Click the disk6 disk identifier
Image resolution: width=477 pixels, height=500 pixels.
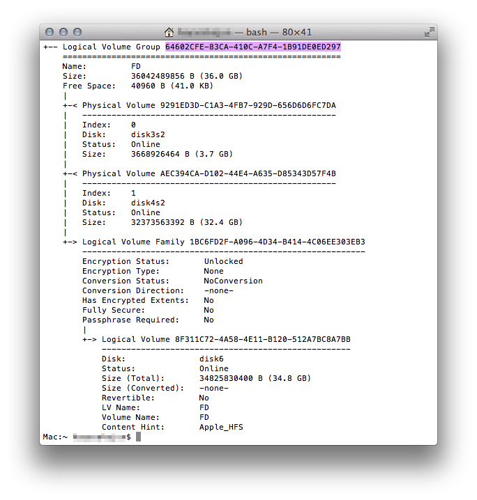coord(211,359)
